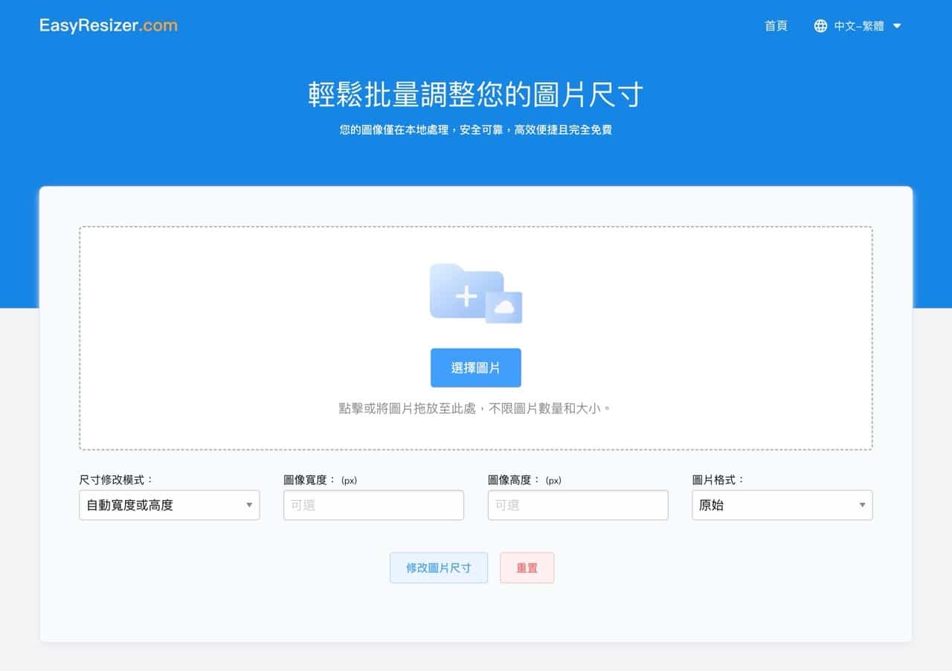Open the 中文-繁體 language selector
This screenshot has height=671, width=952.
click(858, 26)
